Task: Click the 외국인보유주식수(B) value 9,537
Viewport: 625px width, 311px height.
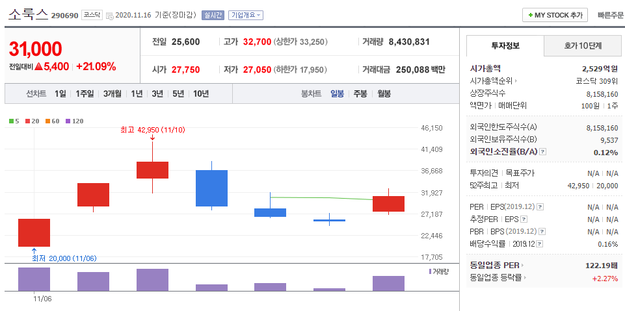Action: [x=608, y=140]
